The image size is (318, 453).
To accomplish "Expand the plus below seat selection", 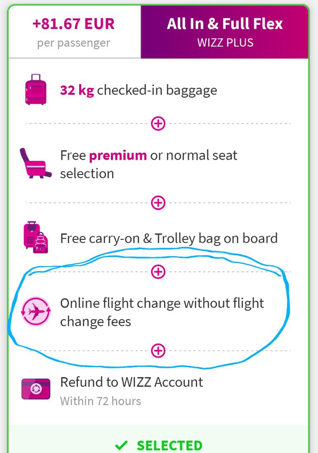I will [158, 203].
